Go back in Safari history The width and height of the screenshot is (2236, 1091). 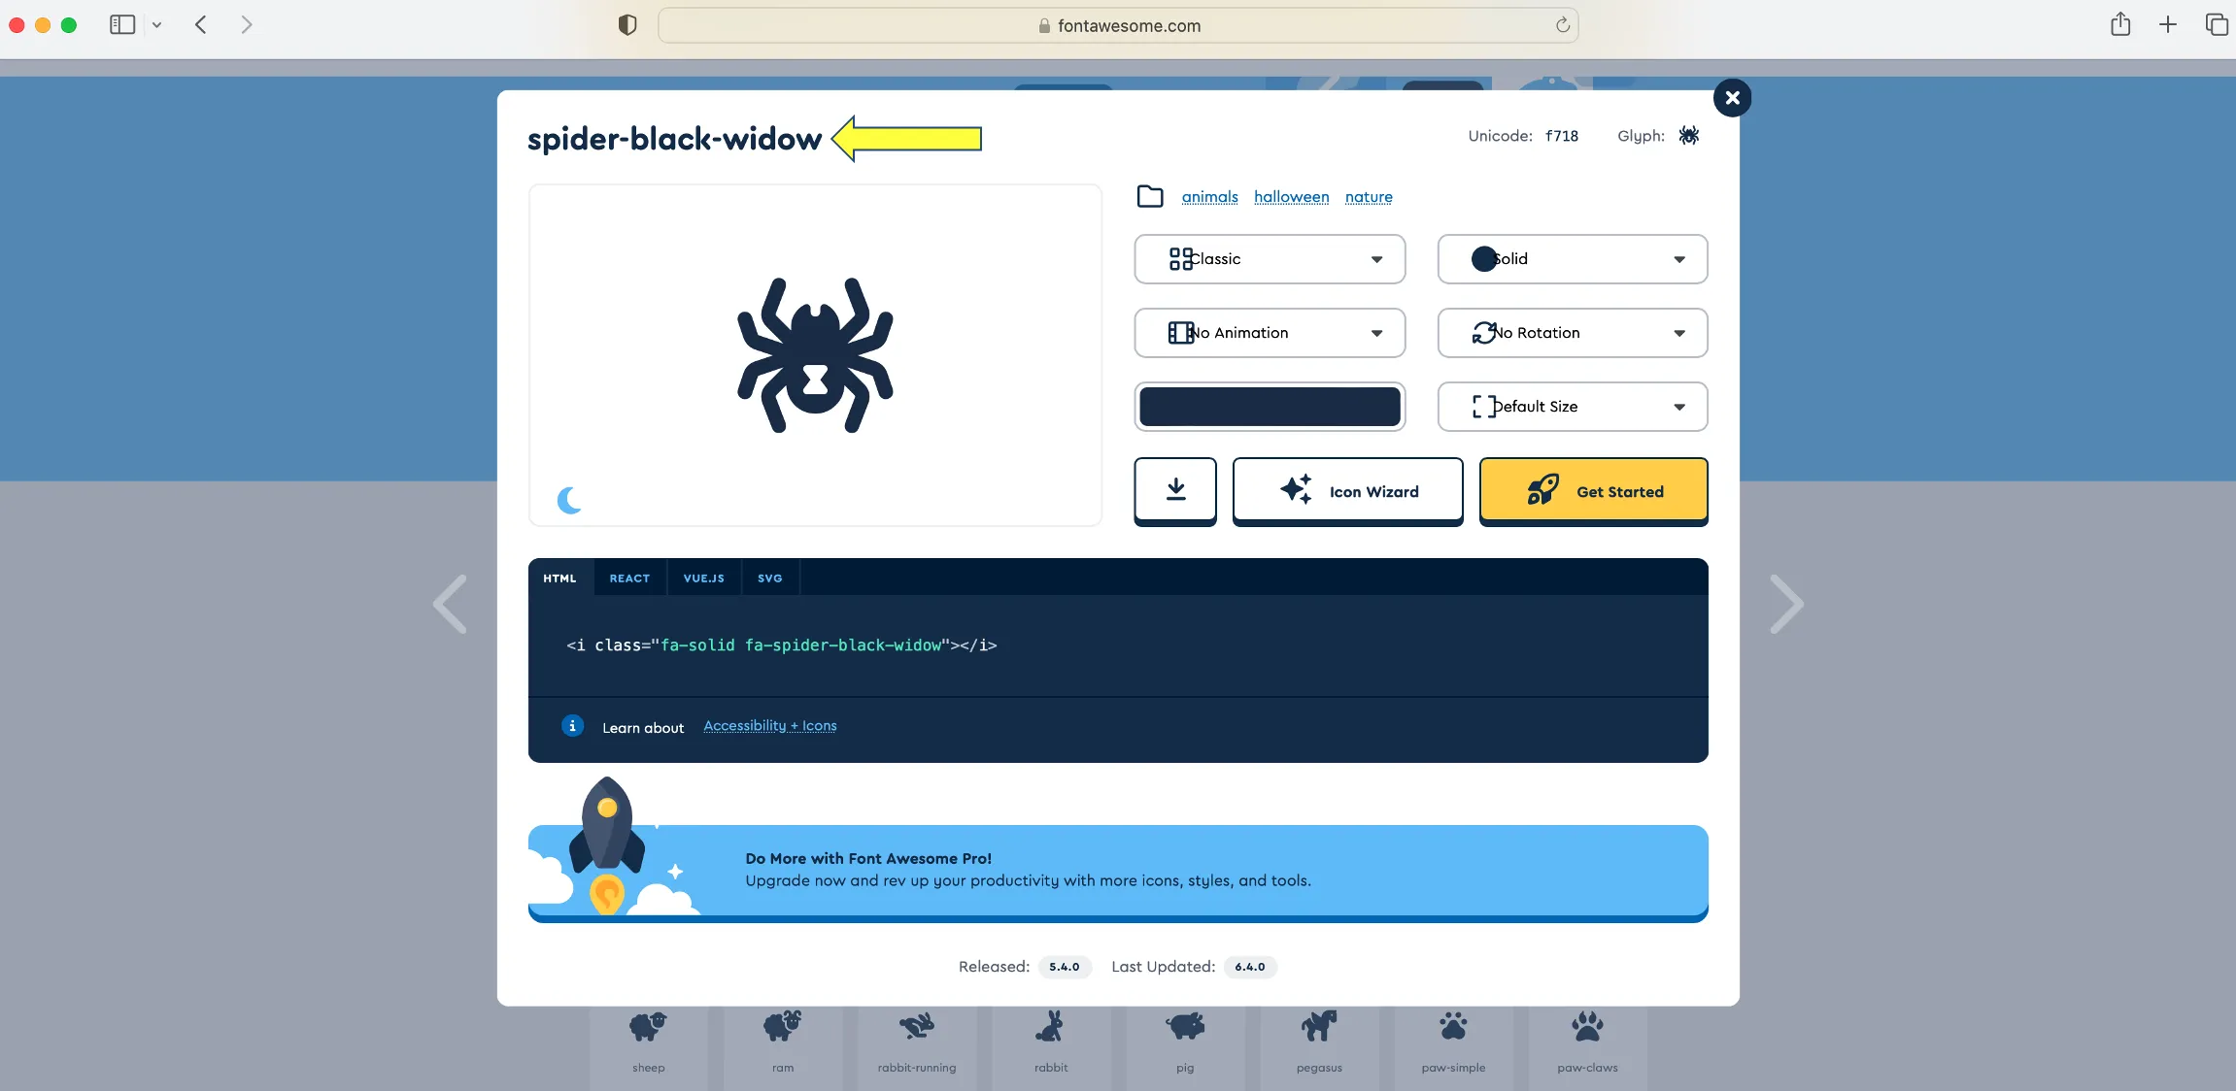pos(201,25)
